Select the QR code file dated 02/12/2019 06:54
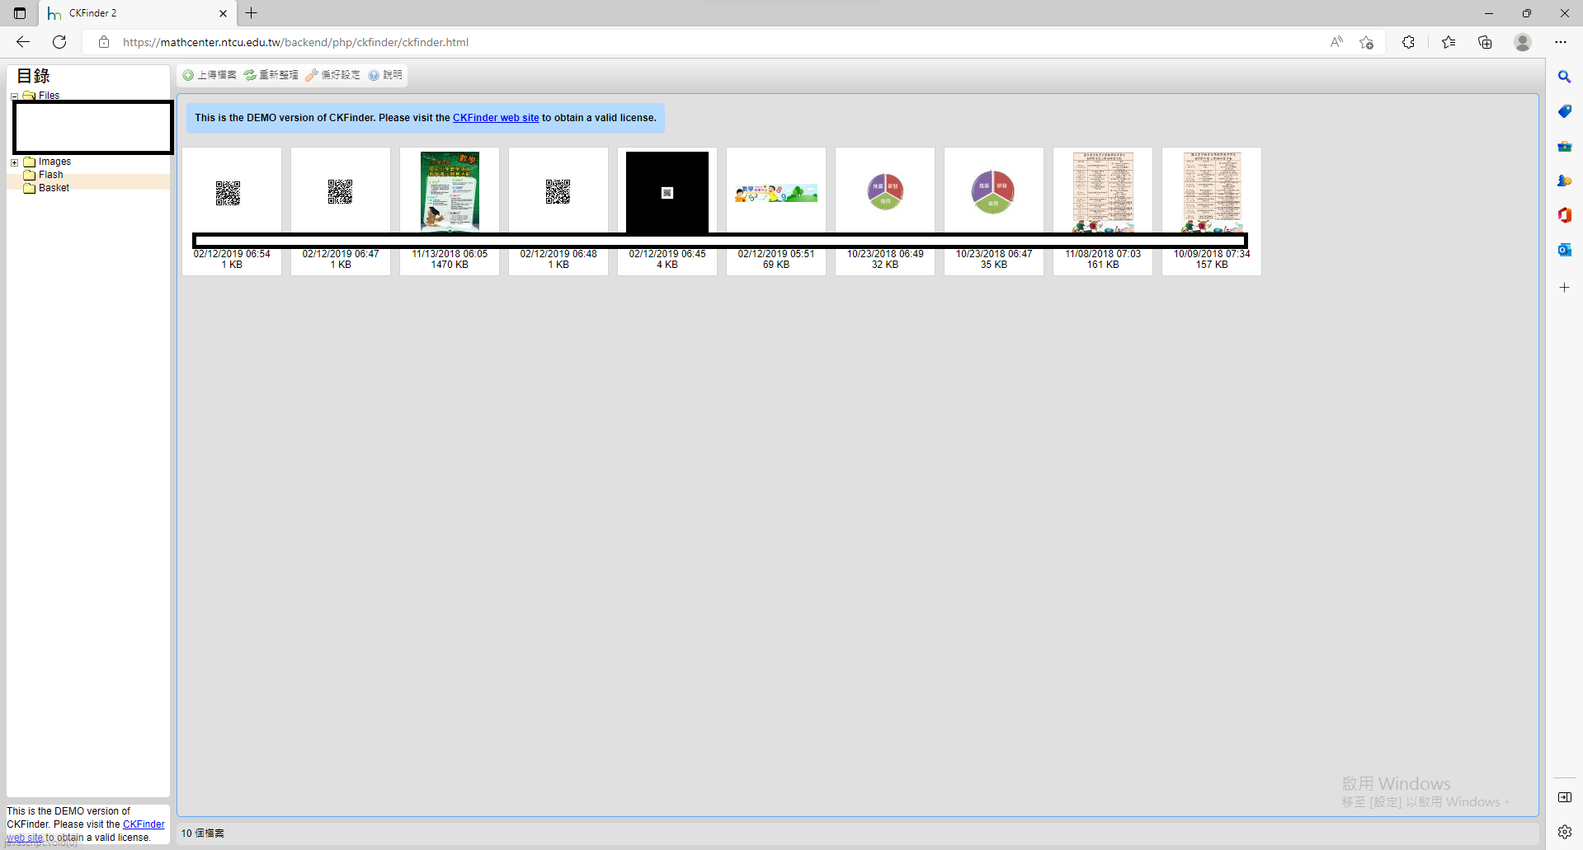The width and height of the screenshot is (1583, 850). point(232,211)
